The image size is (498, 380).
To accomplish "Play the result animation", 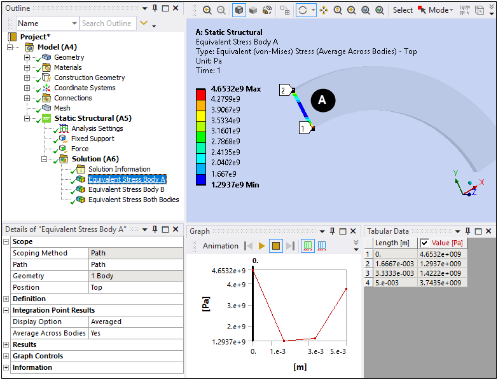I will [261, 246].
